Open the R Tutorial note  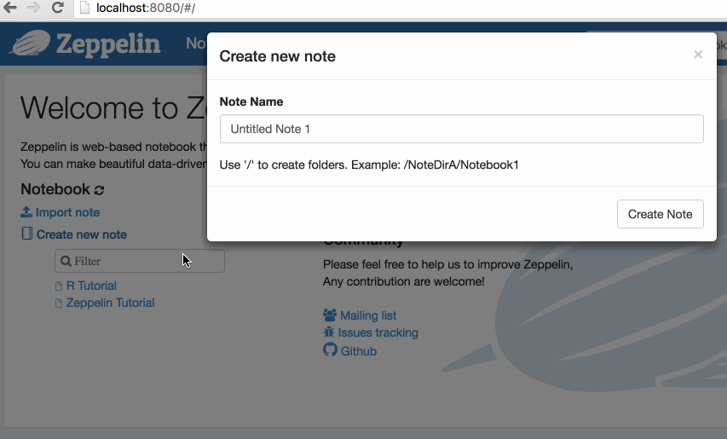[x=91, y=286]
